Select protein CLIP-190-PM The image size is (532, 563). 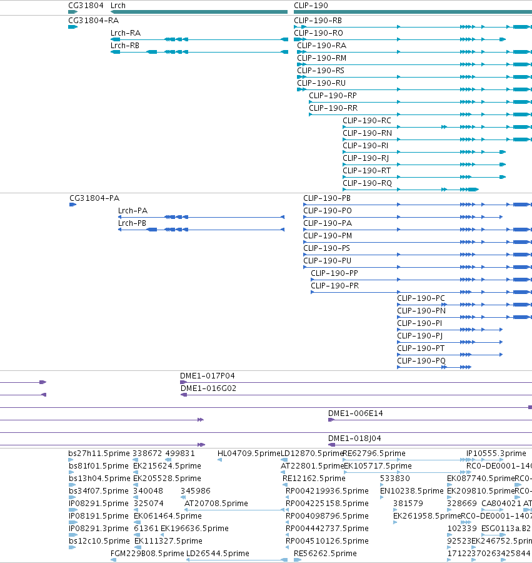(328, 236)
